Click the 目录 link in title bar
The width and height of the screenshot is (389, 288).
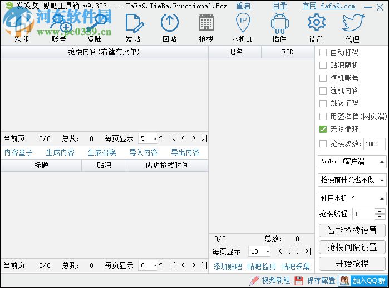coord(280,6)
